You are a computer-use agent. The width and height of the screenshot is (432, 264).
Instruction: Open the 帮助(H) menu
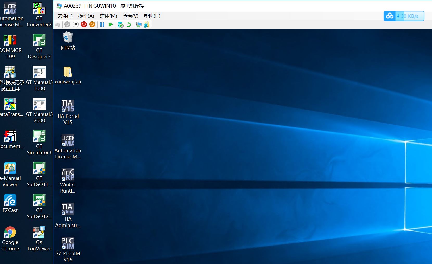click(x=152, y=16)
